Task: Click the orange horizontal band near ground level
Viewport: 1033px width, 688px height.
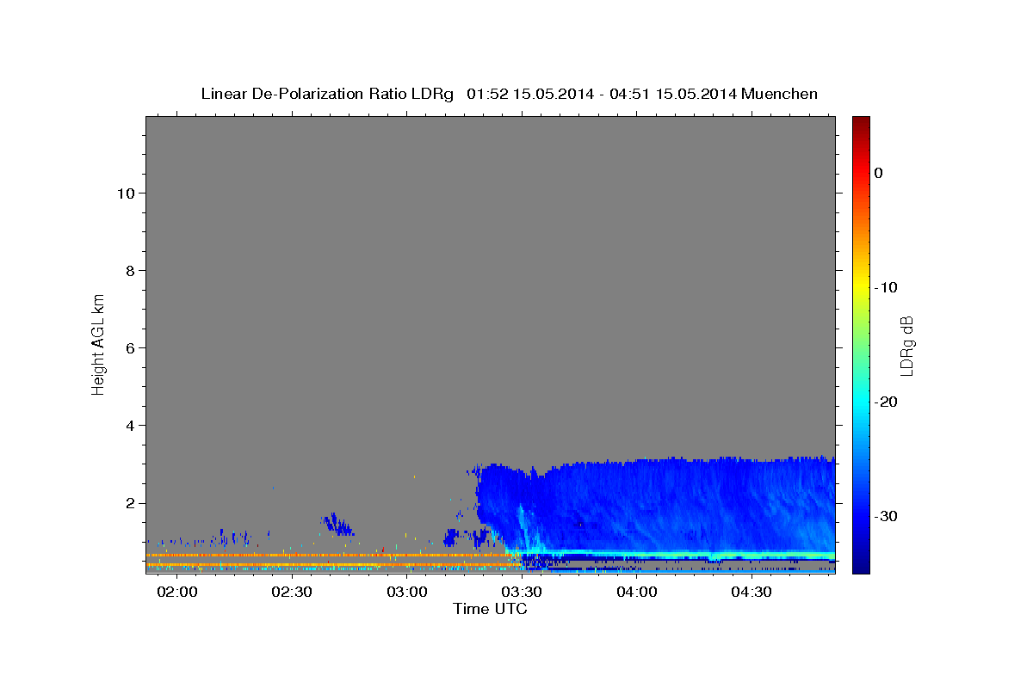Action: pos(331,556)
